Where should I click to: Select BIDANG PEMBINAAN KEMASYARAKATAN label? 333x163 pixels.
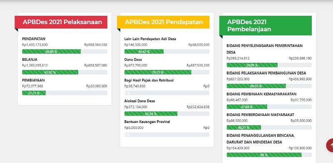point(261,94)
